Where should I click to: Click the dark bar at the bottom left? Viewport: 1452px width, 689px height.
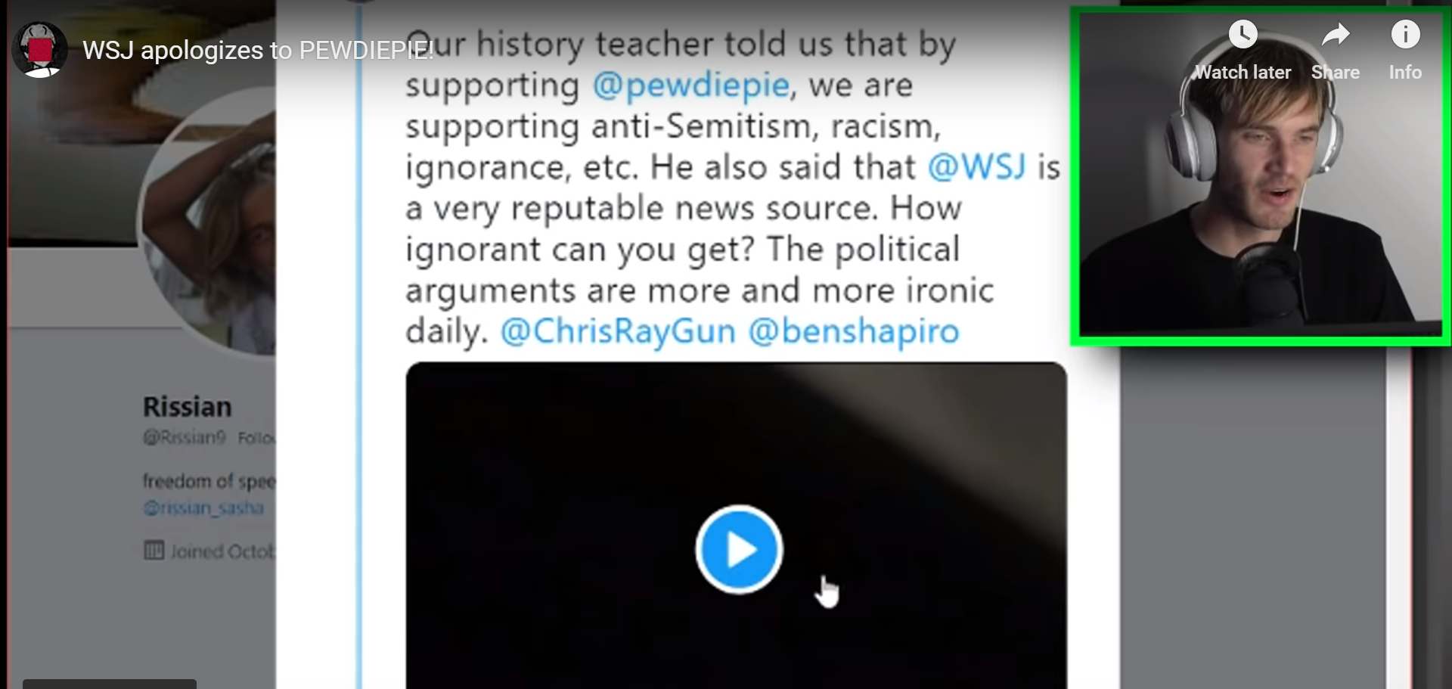110,684
